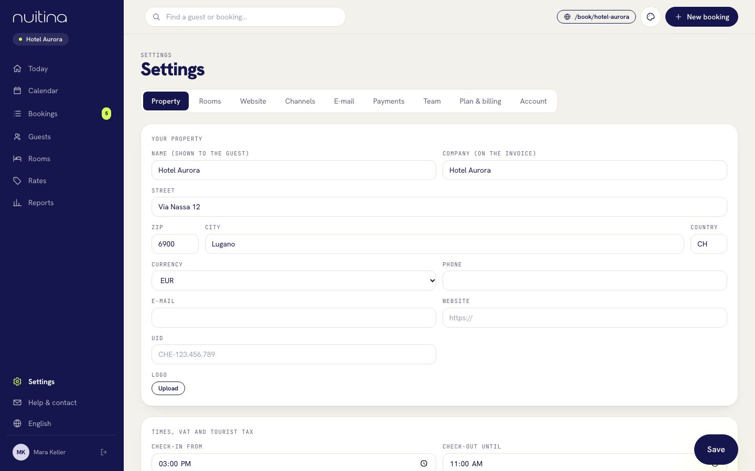
Task: Click the City field showing Lugano
Action: [x=445, y=244]
